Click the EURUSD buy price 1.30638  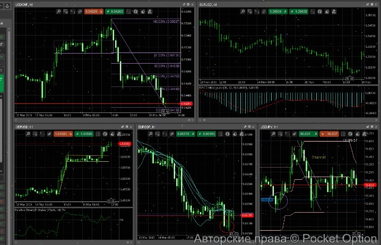[x=297, y=10]
